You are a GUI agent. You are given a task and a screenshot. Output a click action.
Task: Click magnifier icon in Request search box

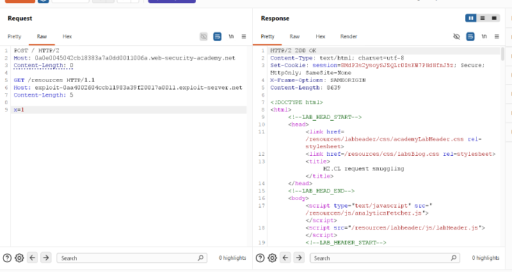200,258
